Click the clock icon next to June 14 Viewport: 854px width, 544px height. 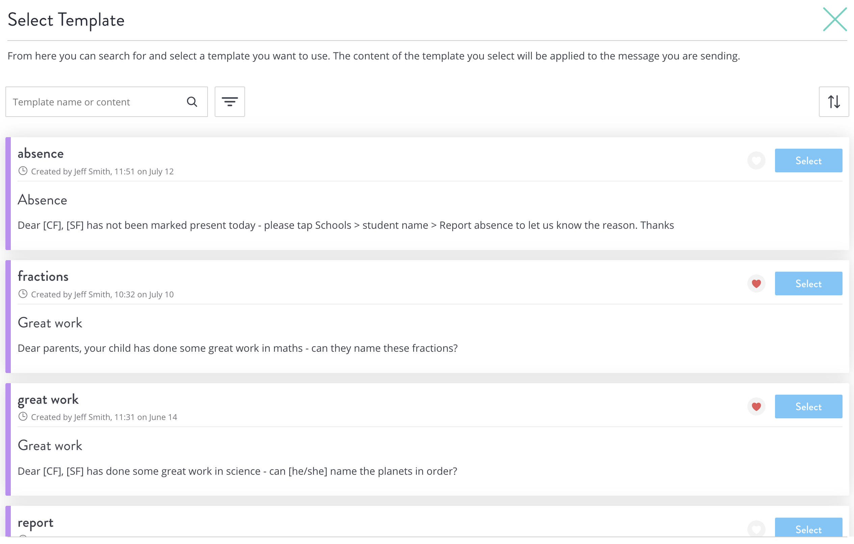(x=23, y=417)
